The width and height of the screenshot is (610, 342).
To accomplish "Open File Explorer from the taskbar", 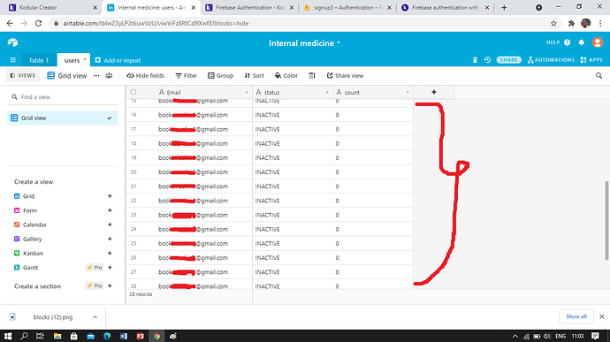I will point(57,336).
